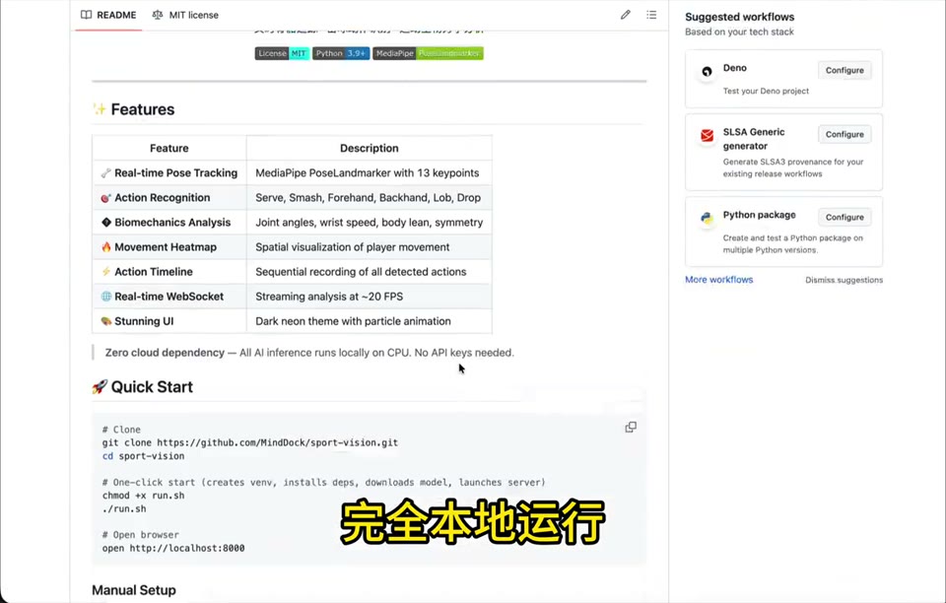The image size is (946, 603).
Task: Click the Feature column header
Action: coord(169,149)
